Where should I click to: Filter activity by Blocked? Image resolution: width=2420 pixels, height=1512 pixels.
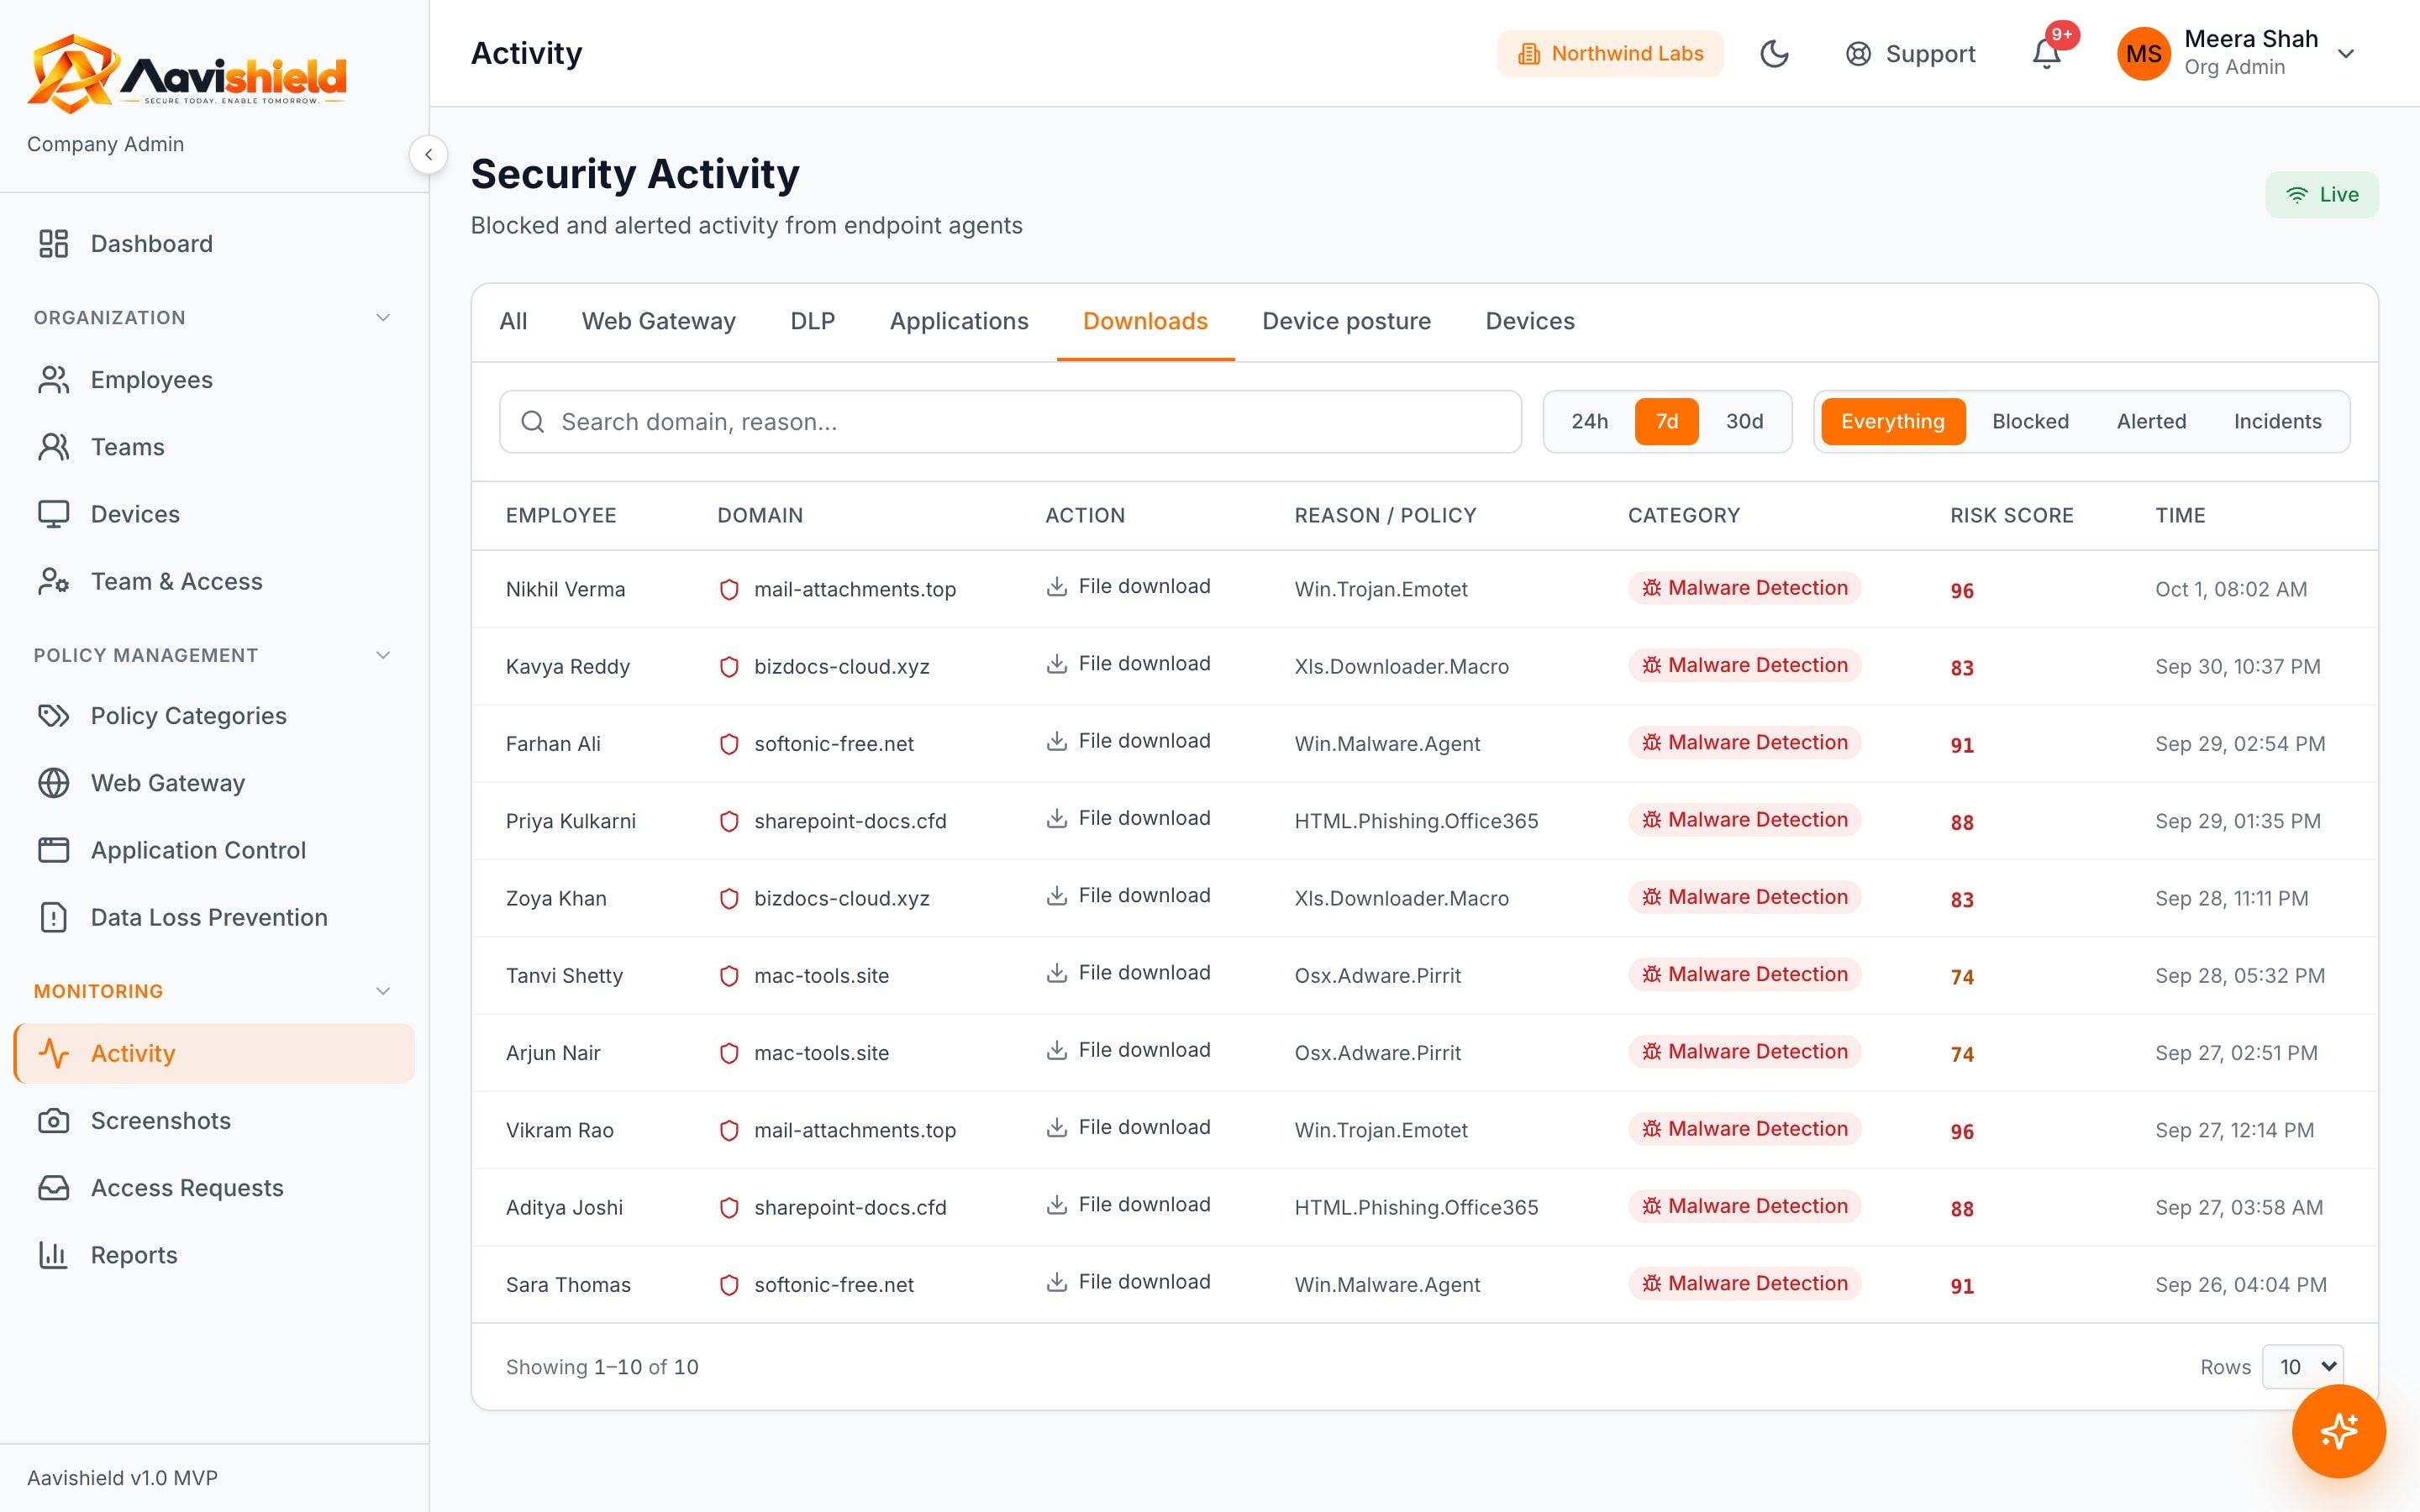tap(2030, 422)
